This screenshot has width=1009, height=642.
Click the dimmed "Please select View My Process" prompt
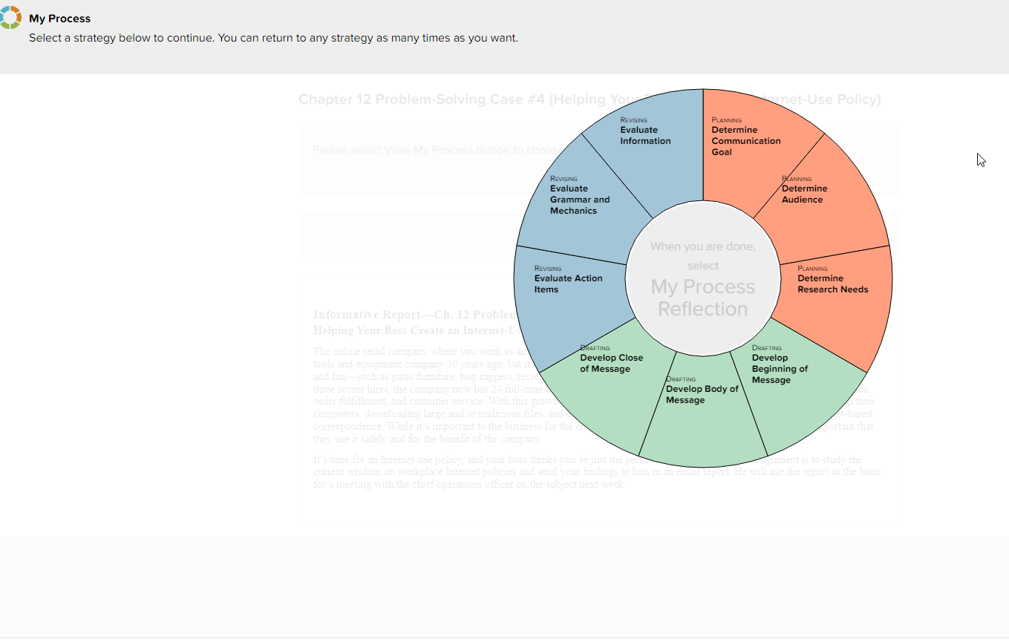pyautogui.click(x=416, y=149)
